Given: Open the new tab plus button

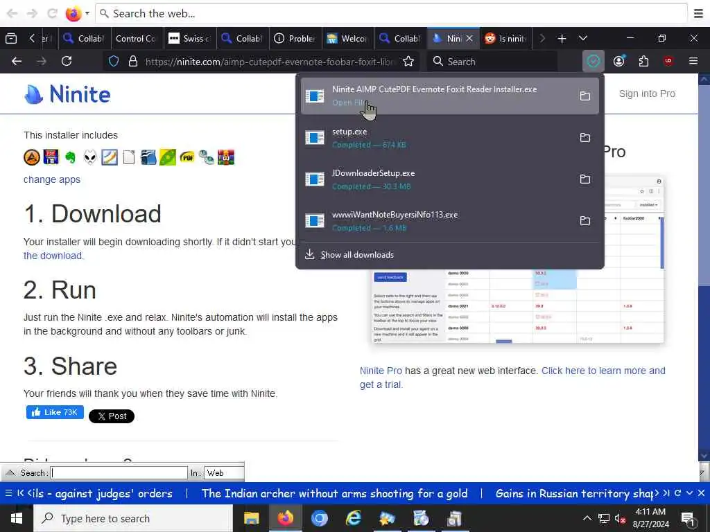Looking at the screenshot, I should 562,39.
